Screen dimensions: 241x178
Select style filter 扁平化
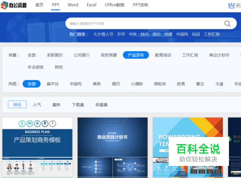(x=53, y=84)
